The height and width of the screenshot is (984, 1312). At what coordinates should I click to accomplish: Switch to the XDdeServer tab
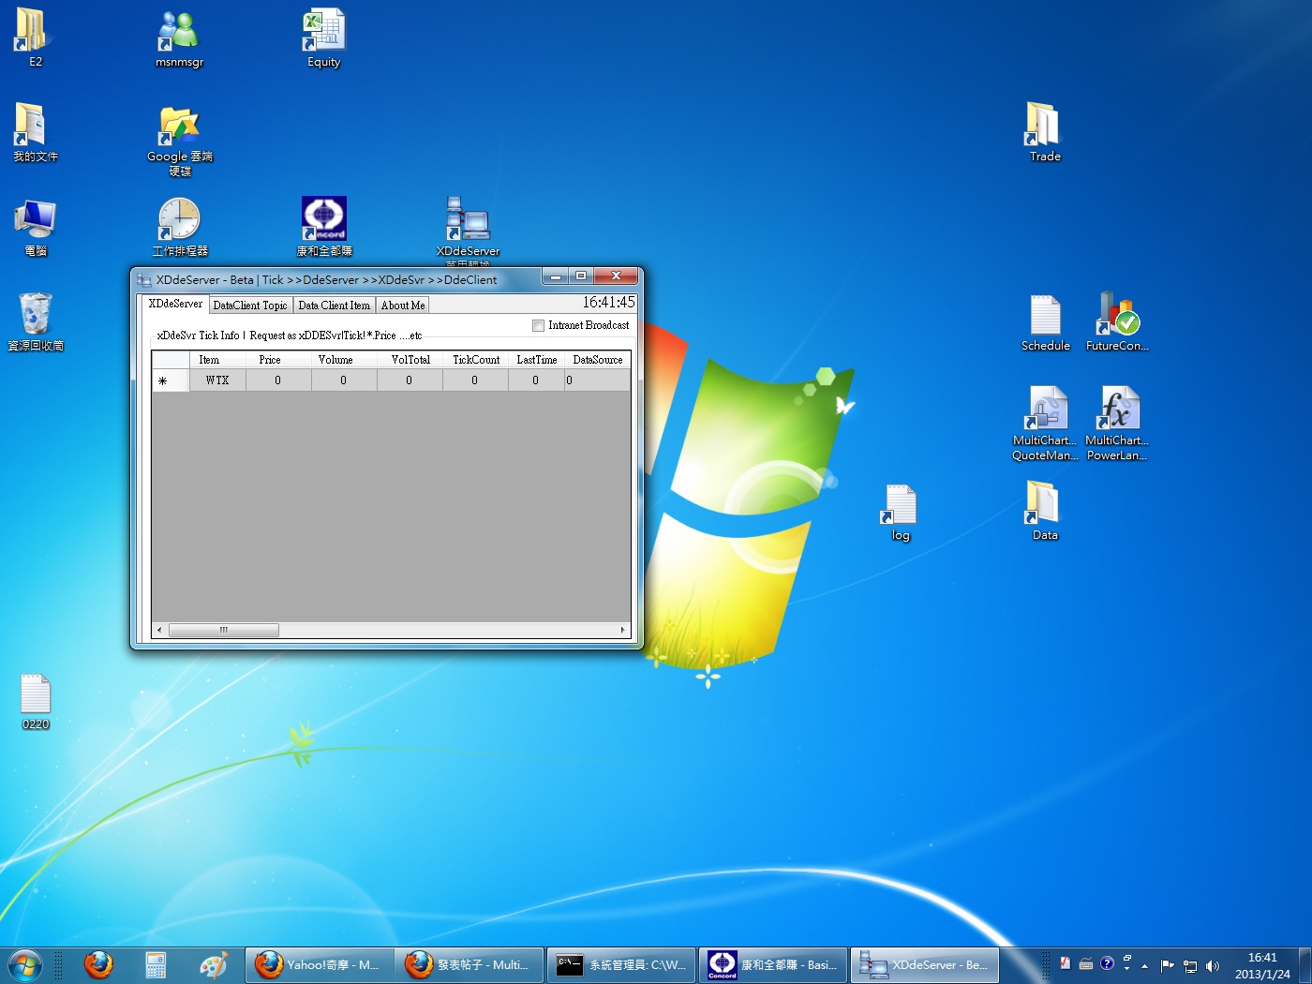[x=174, y=304]
